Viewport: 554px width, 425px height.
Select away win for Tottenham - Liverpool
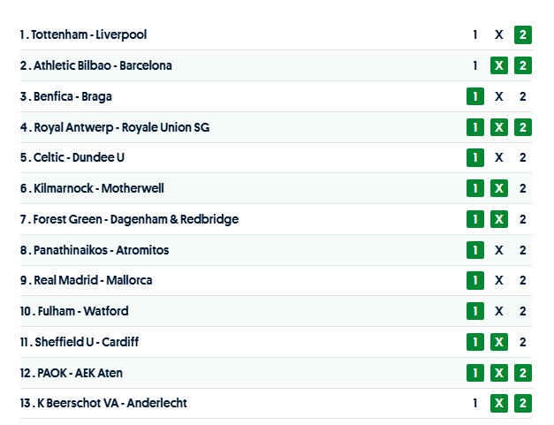pyautogui.click(x=523, y=35)
